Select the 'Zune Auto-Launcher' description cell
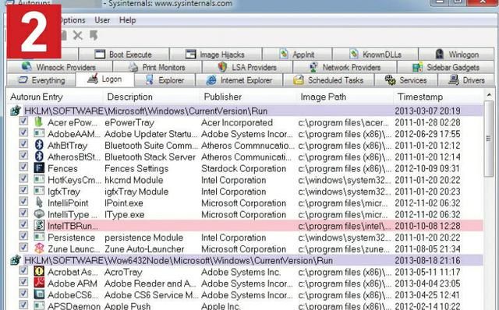The height and width of the screenshot is (310, 499). click(x=144, y=249)
